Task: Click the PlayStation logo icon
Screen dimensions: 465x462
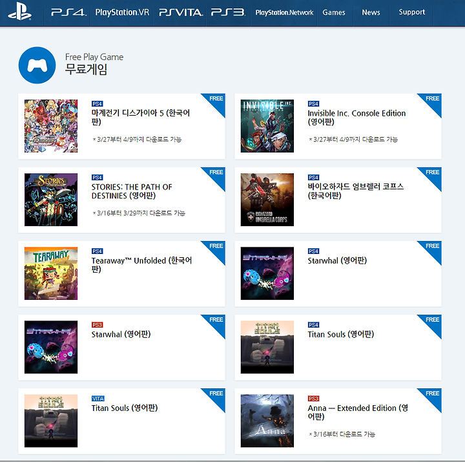Action: click(x=19, y=12)
